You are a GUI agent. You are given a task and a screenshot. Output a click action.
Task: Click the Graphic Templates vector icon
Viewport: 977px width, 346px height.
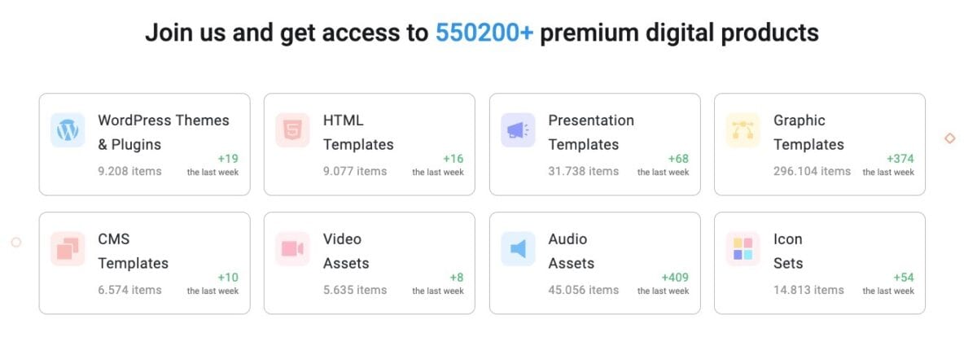point(743,130)
